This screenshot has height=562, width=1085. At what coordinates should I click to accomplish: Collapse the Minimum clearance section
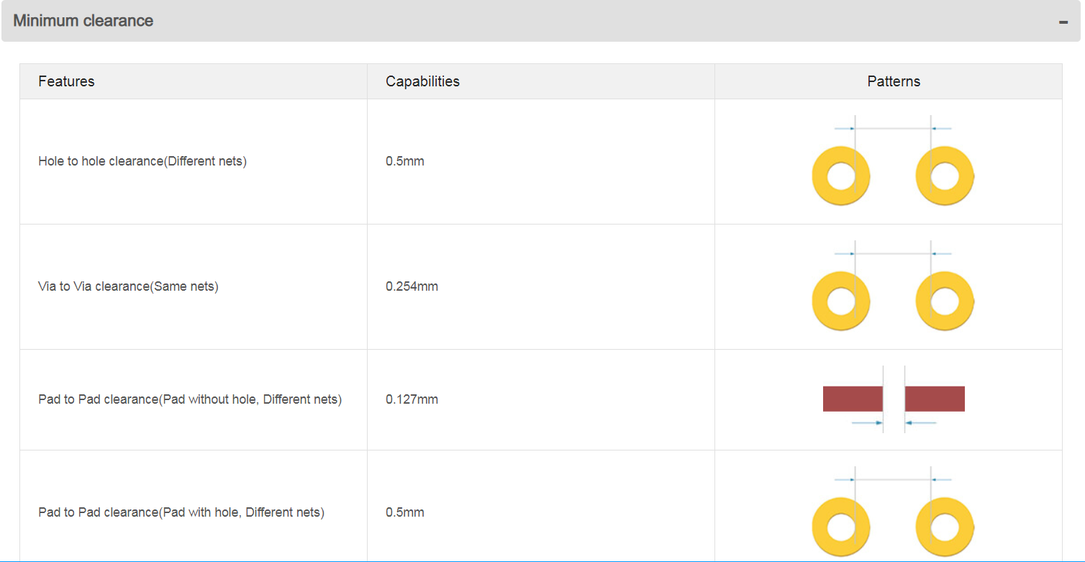point(1063,22)
